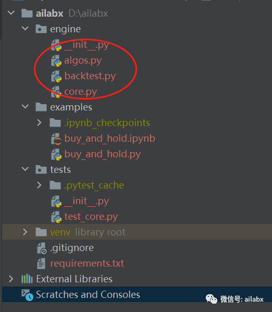Expand the External Libraries node
The height and width of the screenshot is (312, 272).
coord(11,279)
